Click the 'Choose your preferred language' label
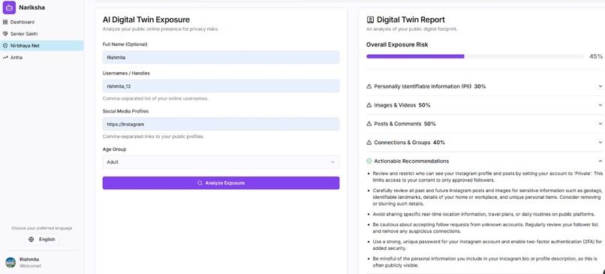This screenshot has height=274, width=605. point(42,228)
